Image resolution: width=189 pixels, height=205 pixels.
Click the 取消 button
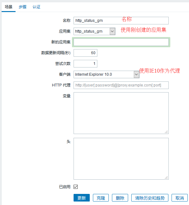[x=179, y=198]
